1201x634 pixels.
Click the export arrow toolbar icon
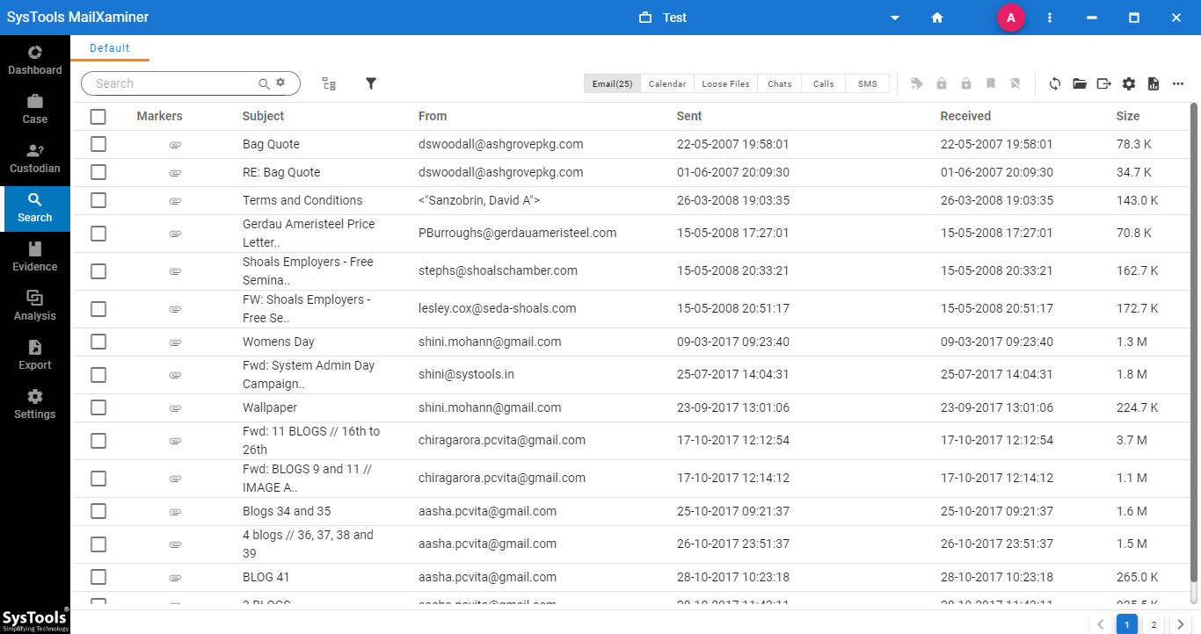click(1104, 83)
